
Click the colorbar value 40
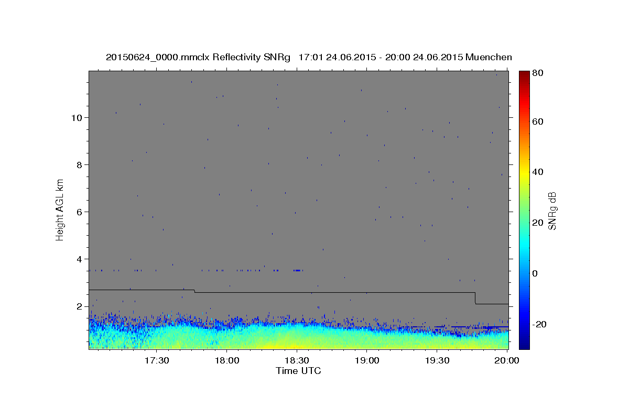tap(537, 172)
